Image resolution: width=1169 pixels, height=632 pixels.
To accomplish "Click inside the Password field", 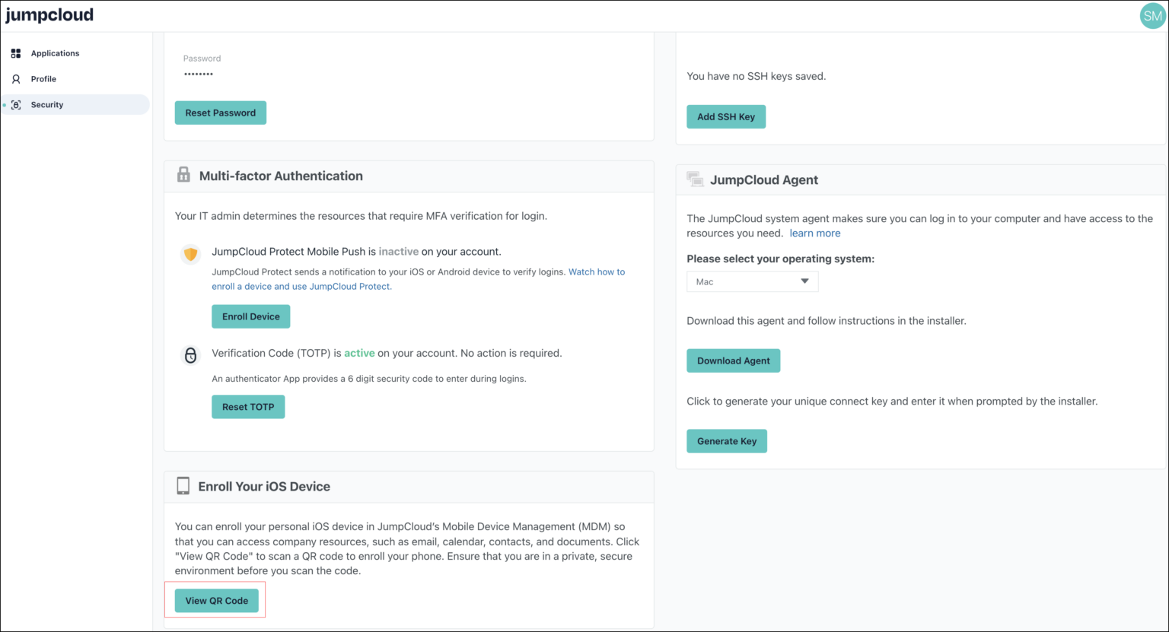I will pos(198,74).
